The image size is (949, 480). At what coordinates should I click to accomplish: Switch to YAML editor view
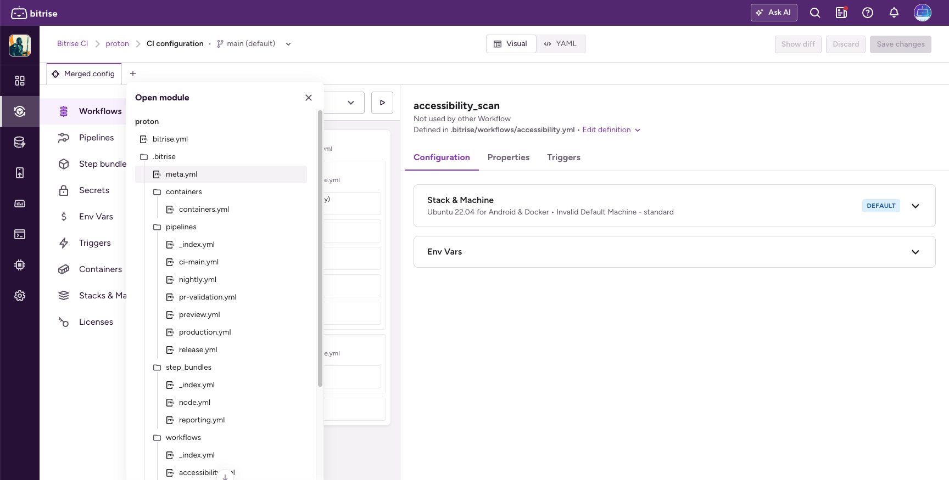pyautogui.click(x=561, y=44)
